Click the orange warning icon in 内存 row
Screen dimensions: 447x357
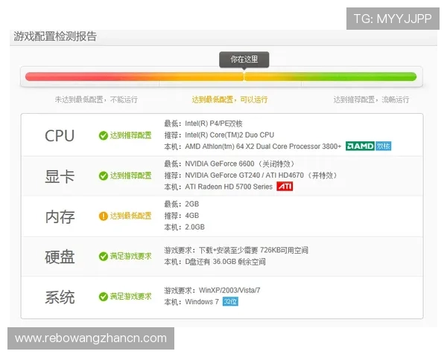(104, 216)
